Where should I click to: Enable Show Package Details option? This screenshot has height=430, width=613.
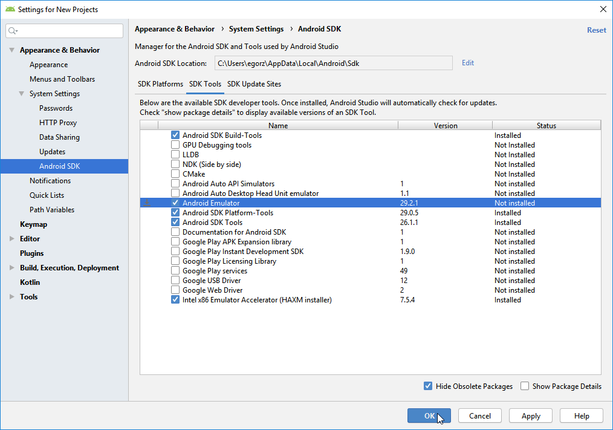point(525,386)
